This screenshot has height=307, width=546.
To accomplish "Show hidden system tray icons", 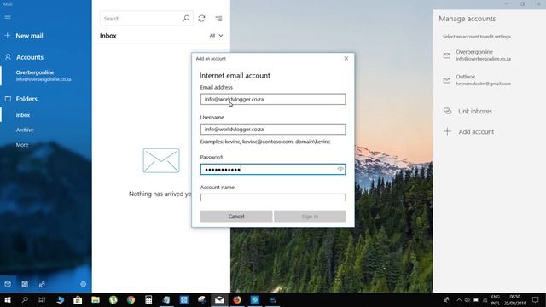I will click(459, 299).
